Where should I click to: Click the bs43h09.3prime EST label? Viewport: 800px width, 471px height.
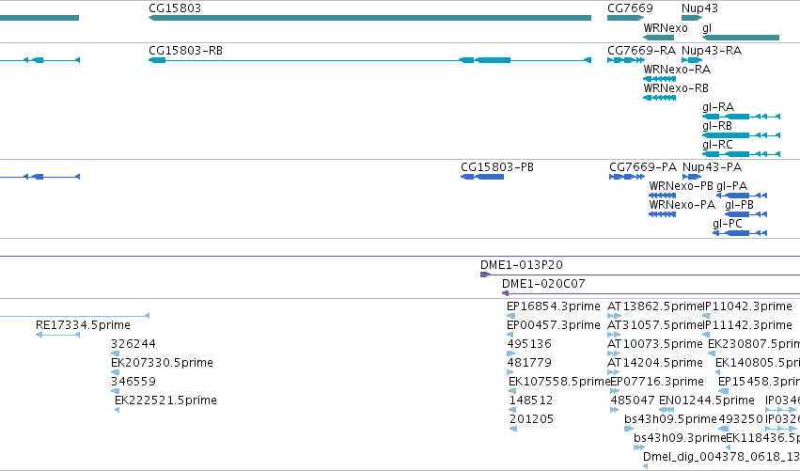(x=680, y=438)
